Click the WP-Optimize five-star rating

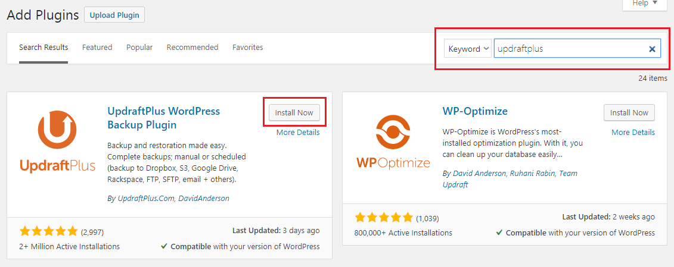(384, 218)
